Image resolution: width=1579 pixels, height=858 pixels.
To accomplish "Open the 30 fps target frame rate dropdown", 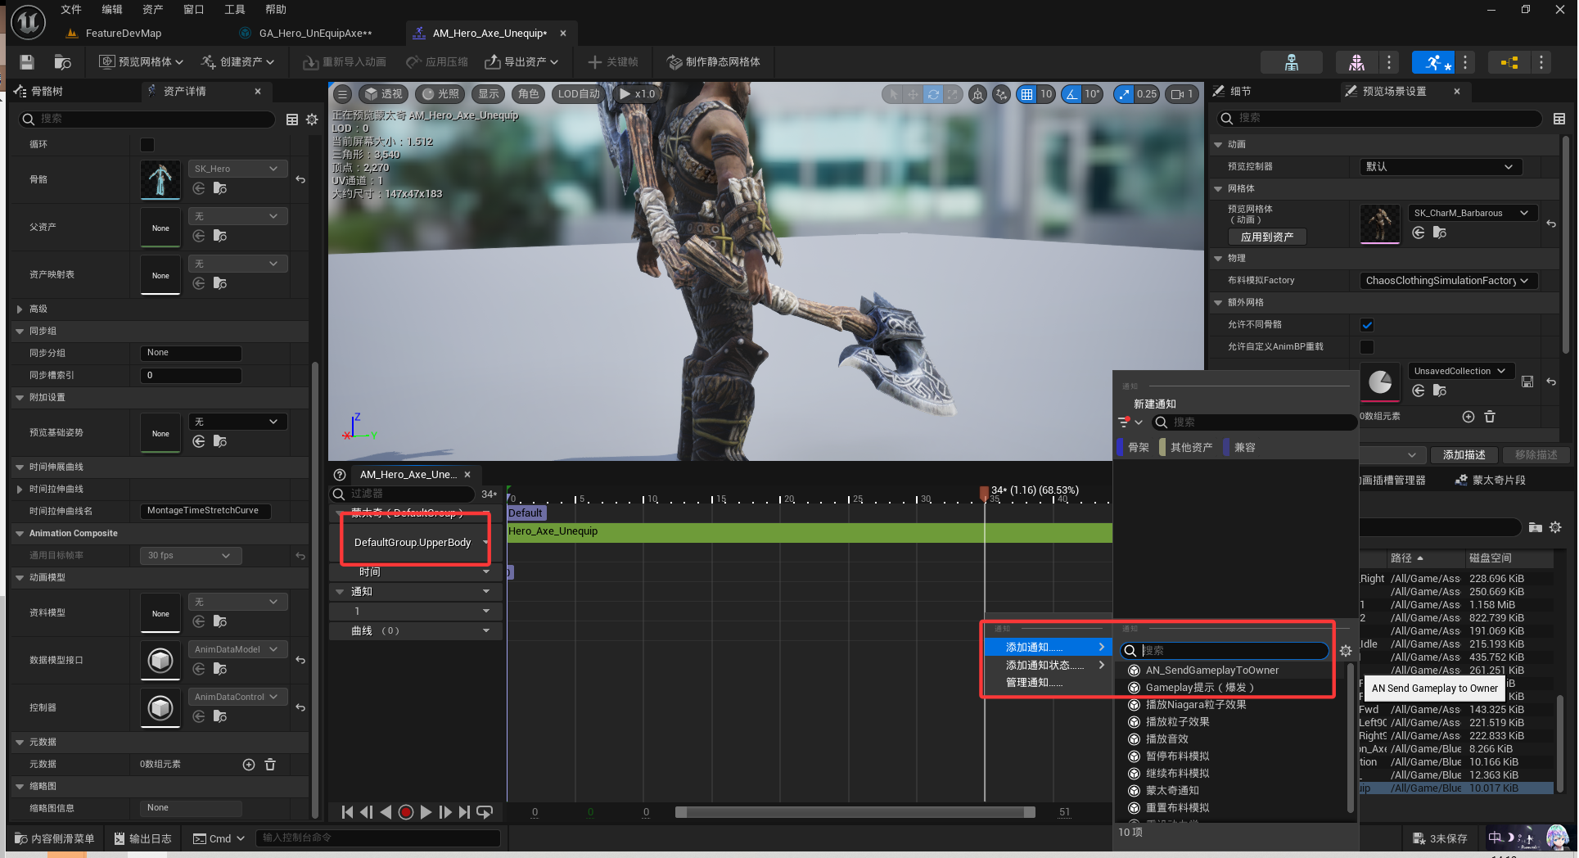I will coord(190,556).
